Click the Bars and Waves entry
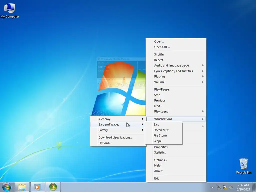This screenshot has height=192, width=256. coord(118,124)
